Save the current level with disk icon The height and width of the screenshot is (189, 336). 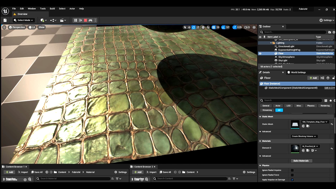[5, 20]
